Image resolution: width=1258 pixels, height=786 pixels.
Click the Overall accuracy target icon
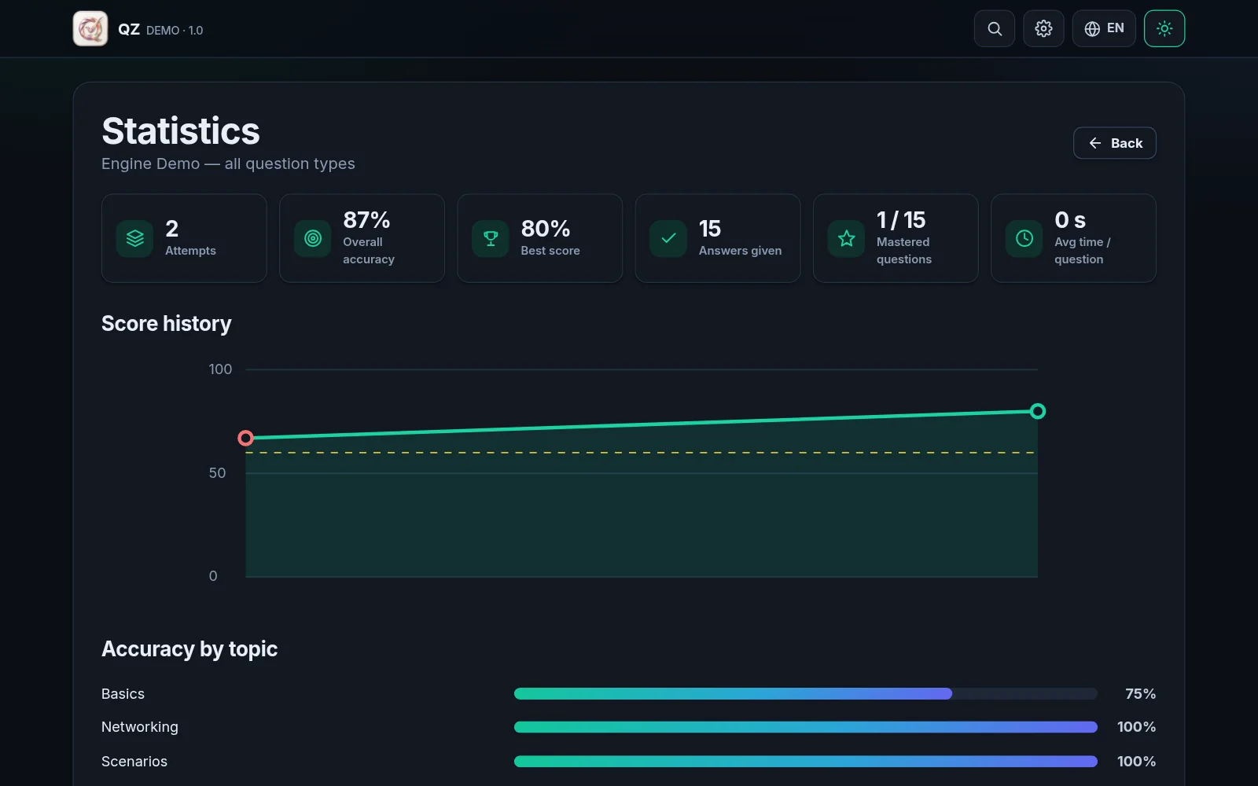click(x=313, y=238)
